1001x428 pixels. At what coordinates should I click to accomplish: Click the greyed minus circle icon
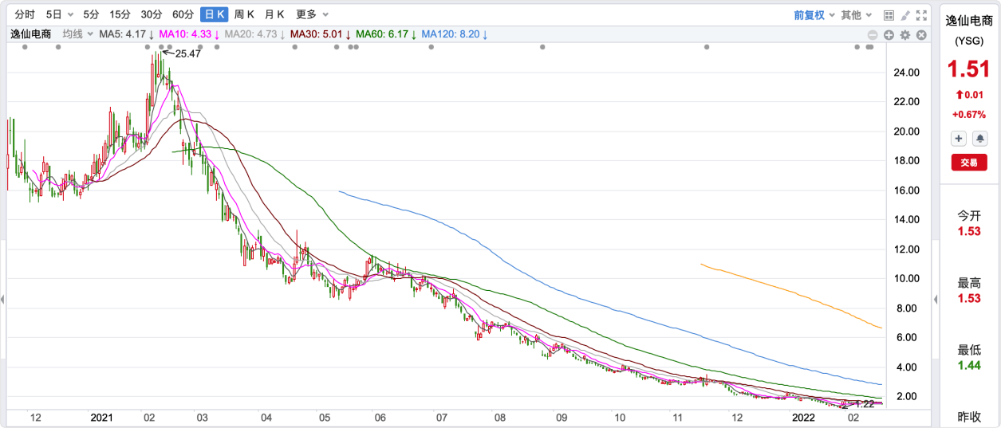pos(873,35)
